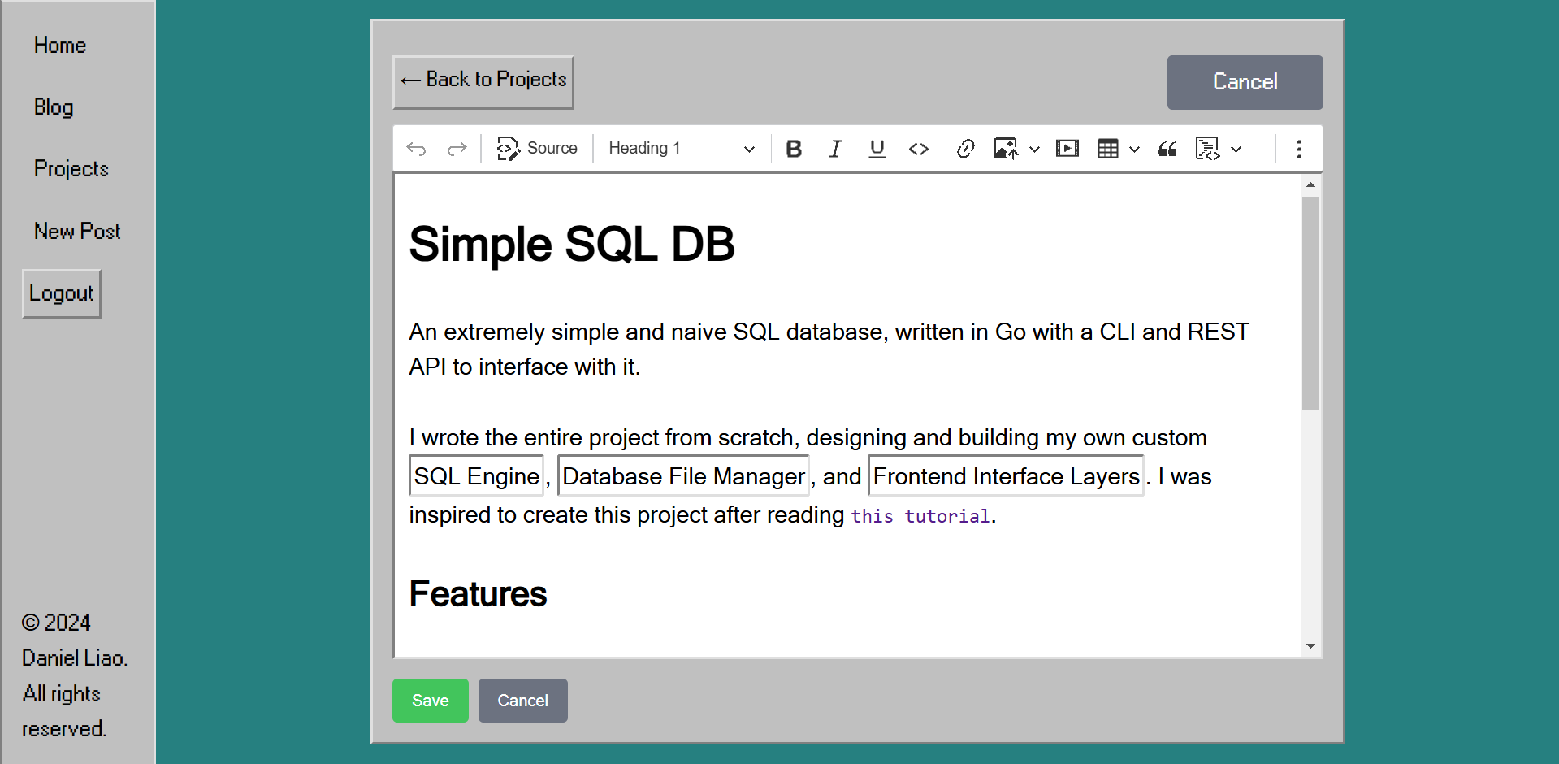Click the insert code block icon
Image resolution: width=1559 pixels, height=764 pixels.
point(1207,149)
